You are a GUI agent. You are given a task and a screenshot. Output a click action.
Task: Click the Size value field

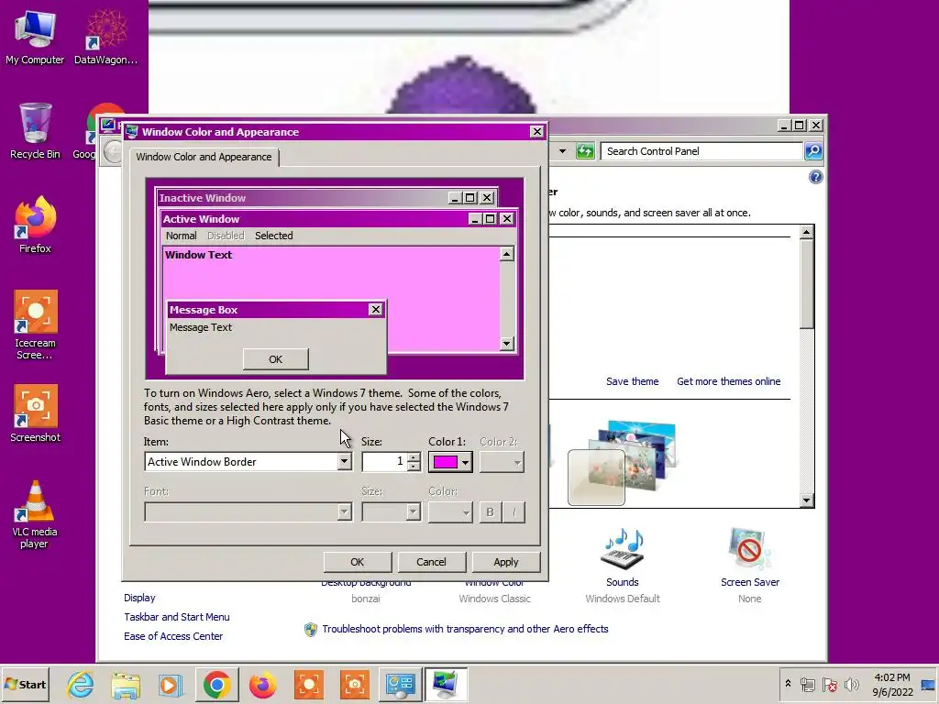[384, 462]
